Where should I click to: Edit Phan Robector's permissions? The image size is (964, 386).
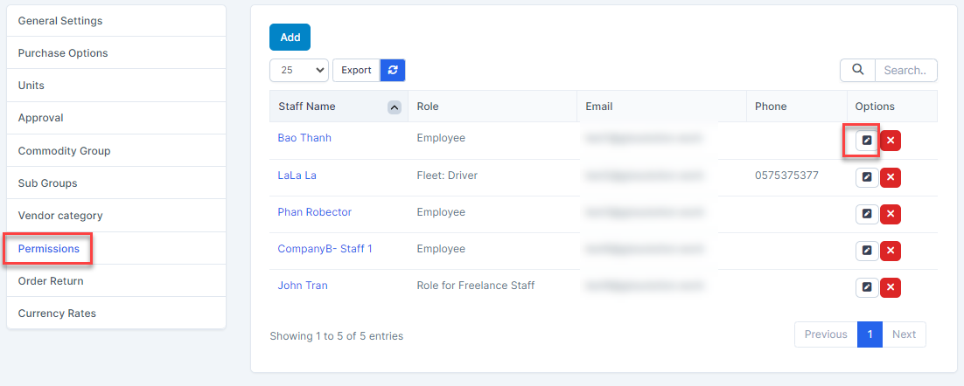click(866, 214)
